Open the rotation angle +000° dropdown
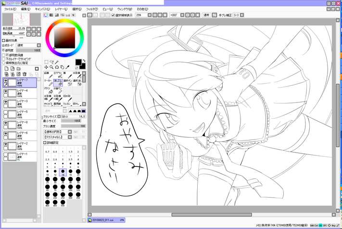The height and width of the screenshot is (229, 342). [182, 15]
